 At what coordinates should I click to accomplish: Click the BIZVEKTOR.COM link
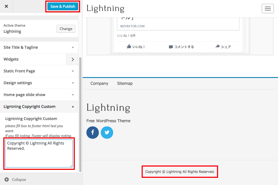(133, 26)
